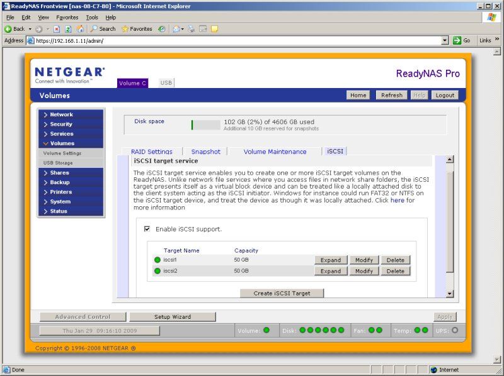The height and width of the screenshot is (376, 504).
Task: Click the date and time button
Action: 100,331
